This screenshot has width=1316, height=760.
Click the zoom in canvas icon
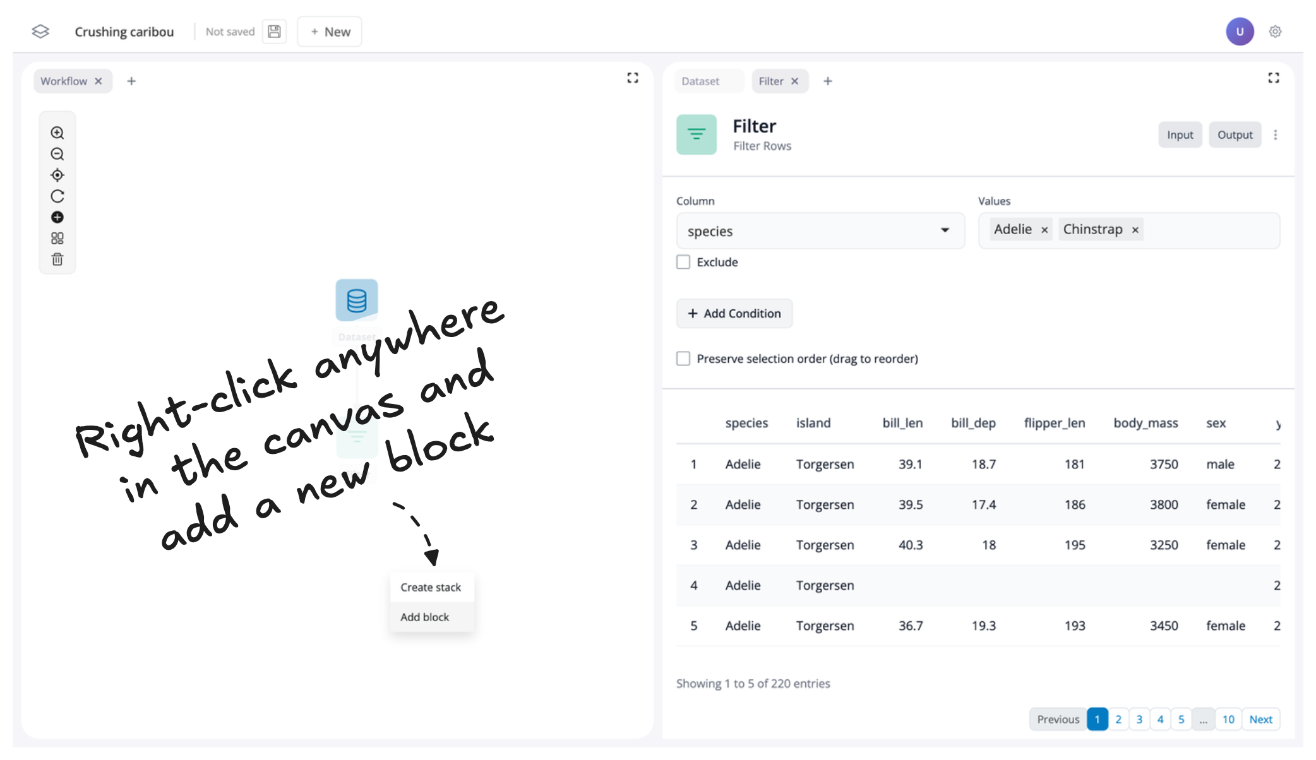57,133
